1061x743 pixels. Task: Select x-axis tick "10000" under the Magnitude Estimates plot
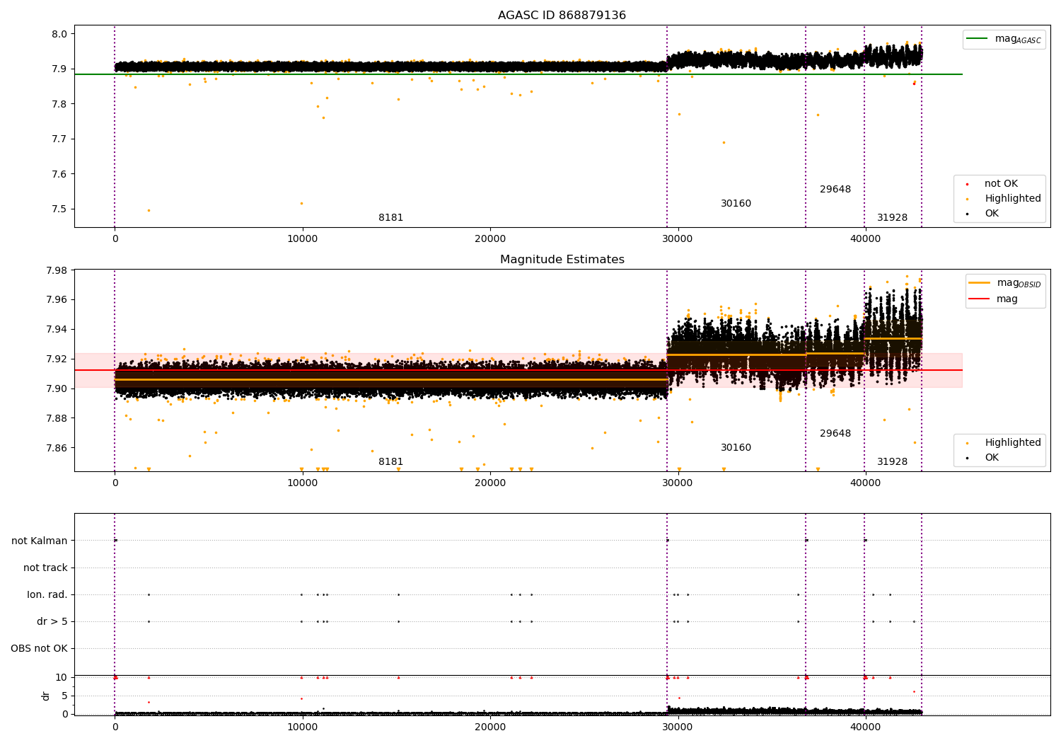pos(302,483)
